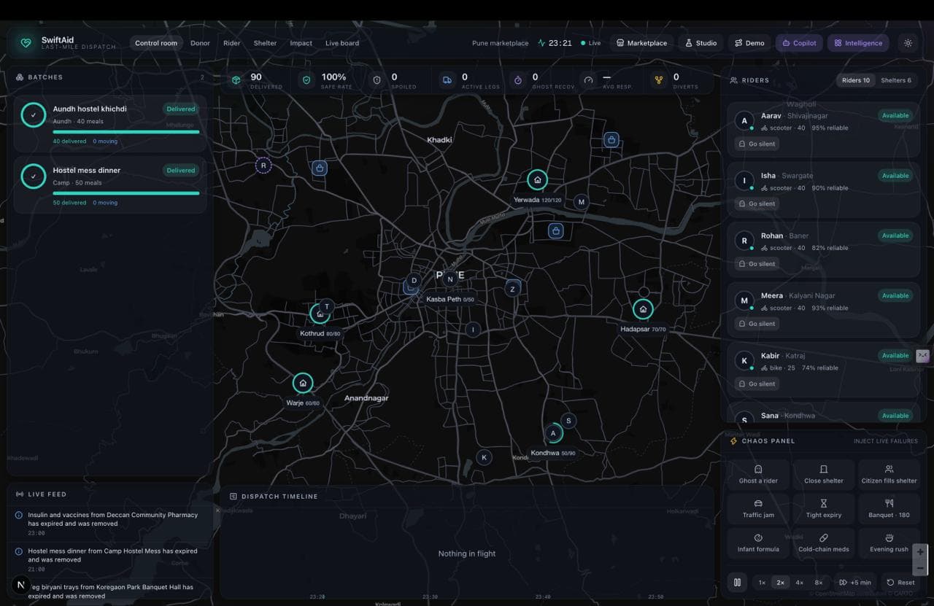This screenshot has width=934, height=606.
Task: Select rider marker D on map
Action: point(414,280)
